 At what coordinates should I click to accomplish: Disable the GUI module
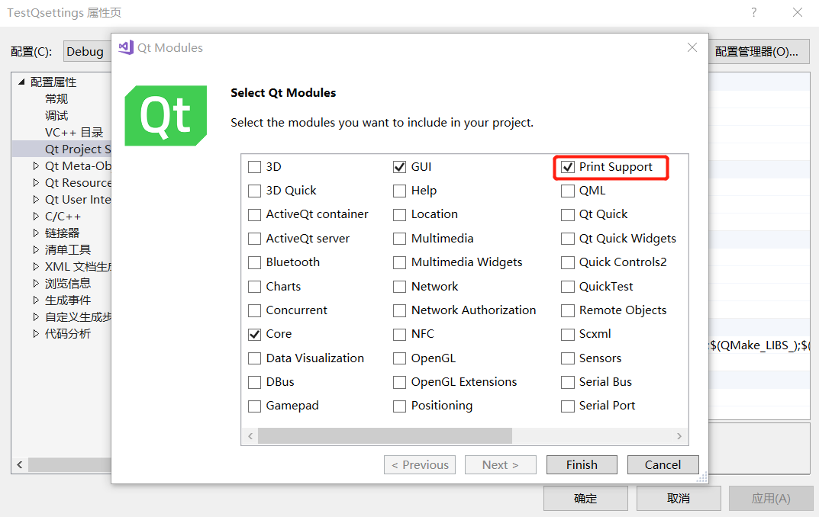click(x=399, y=166)
